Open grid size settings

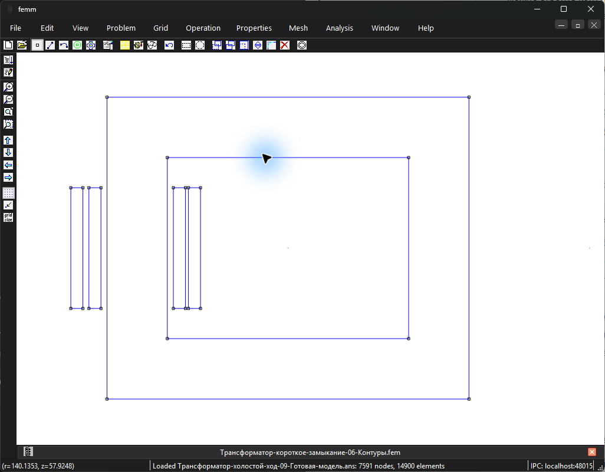pyautogui.click(x=8, y=217)
